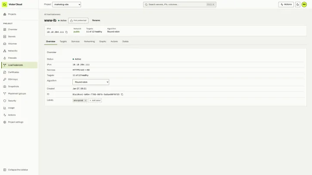Click the IPv4 address in the Overview table
Screen dimensions: 312x175
pos(81,65)
